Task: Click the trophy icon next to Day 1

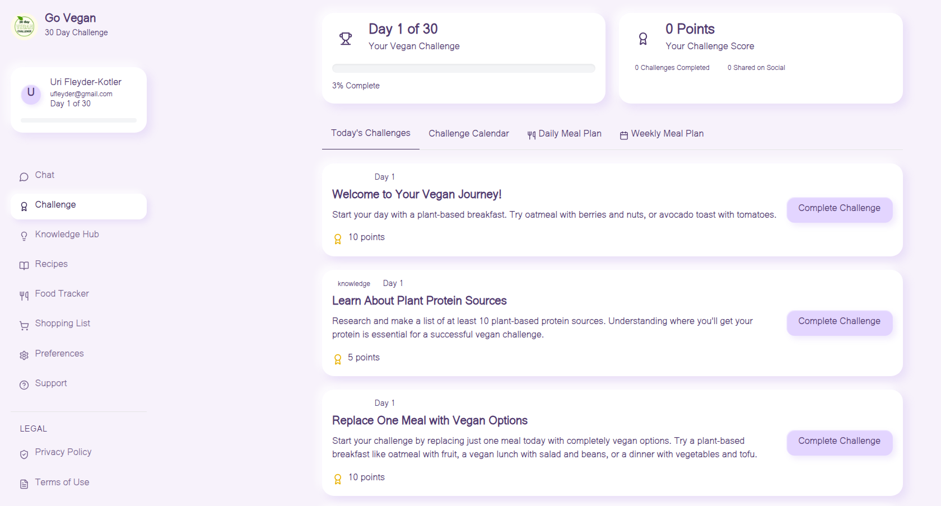Action: pyautogui.click(x=346, y=38)
